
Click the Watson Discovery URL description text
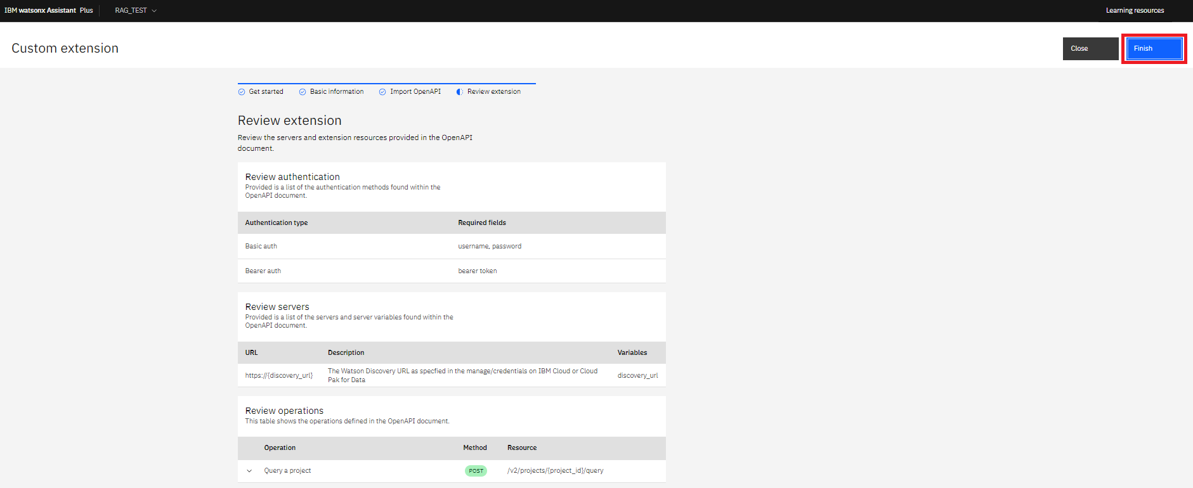[x=462, y=376]
